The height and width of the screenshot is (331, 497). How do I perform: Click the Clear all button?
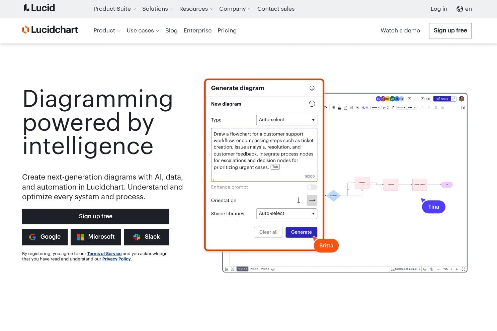(268, 232)
